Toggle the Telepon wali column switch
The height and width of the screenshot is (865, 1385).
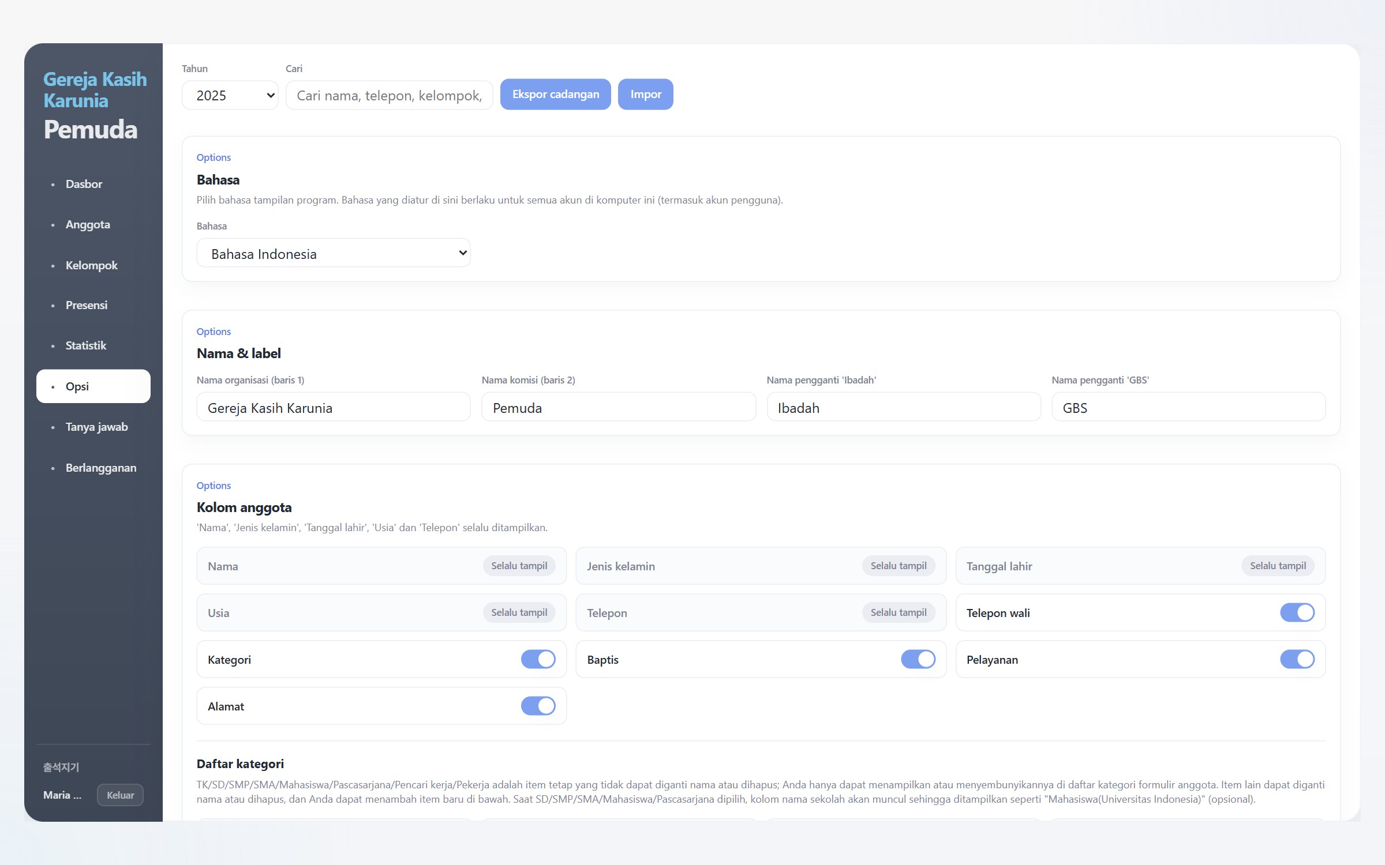pyautogui.click(x=1297, y=612)
